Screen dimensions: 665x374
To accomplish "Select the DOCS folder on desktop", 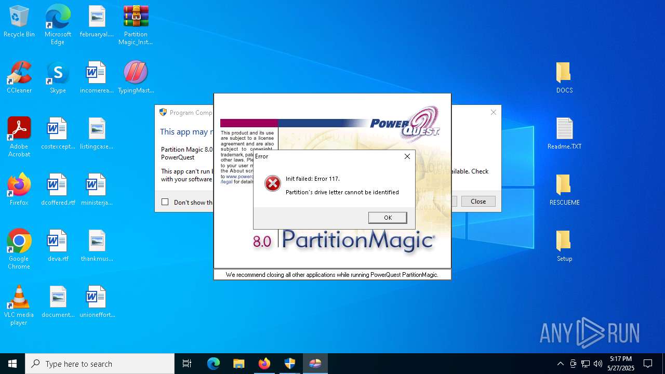I will [564, 78].
